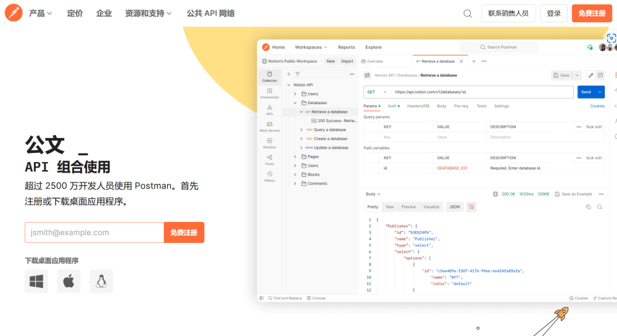Click the request URL field
617x336 pixels.
point(482,92)
